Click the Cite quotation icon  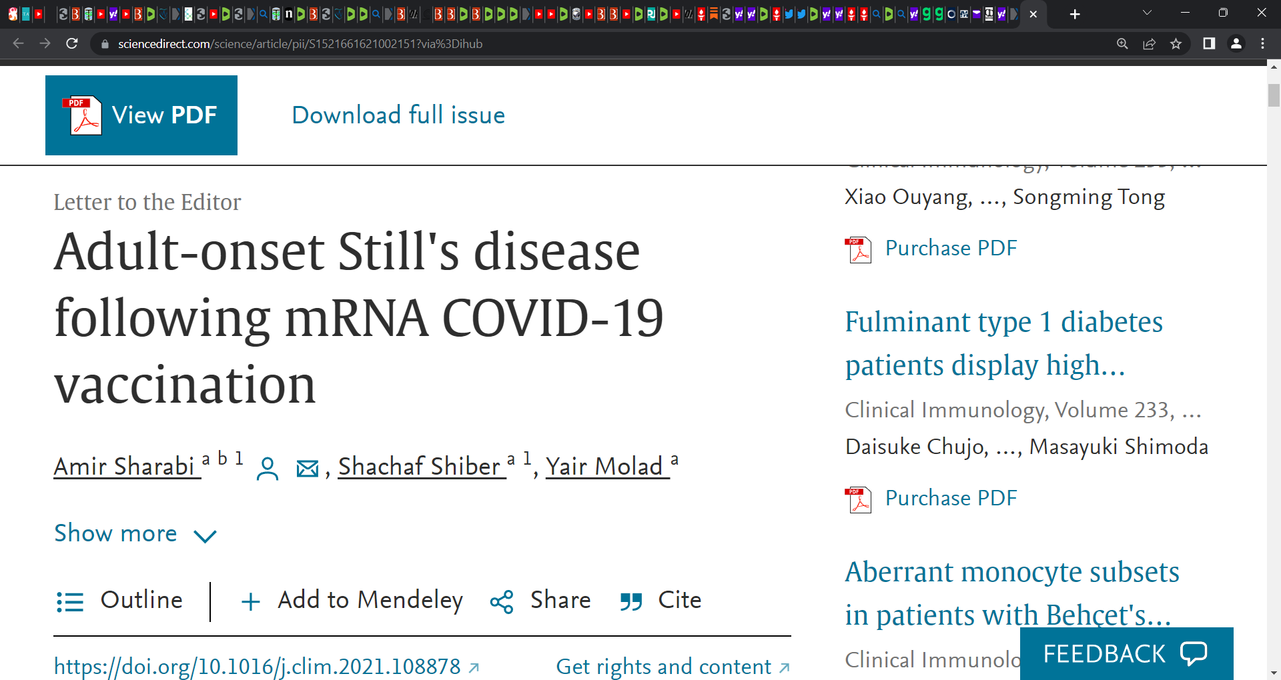(x=630, y=601)
